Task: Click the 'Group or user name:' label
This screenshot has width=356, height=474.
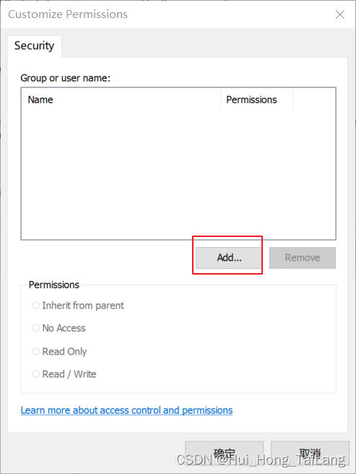Action: (x=65, y=78)
